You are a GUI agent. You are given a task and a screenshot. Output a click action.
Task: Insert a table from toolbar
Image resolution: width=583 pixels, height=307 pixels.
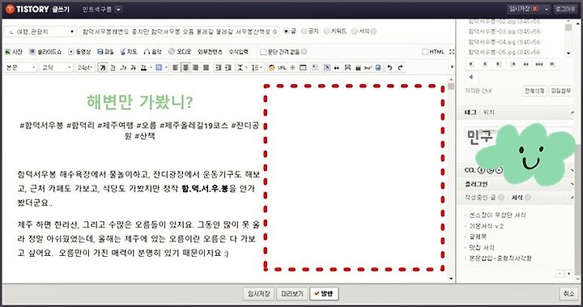(x=303, y=67)
